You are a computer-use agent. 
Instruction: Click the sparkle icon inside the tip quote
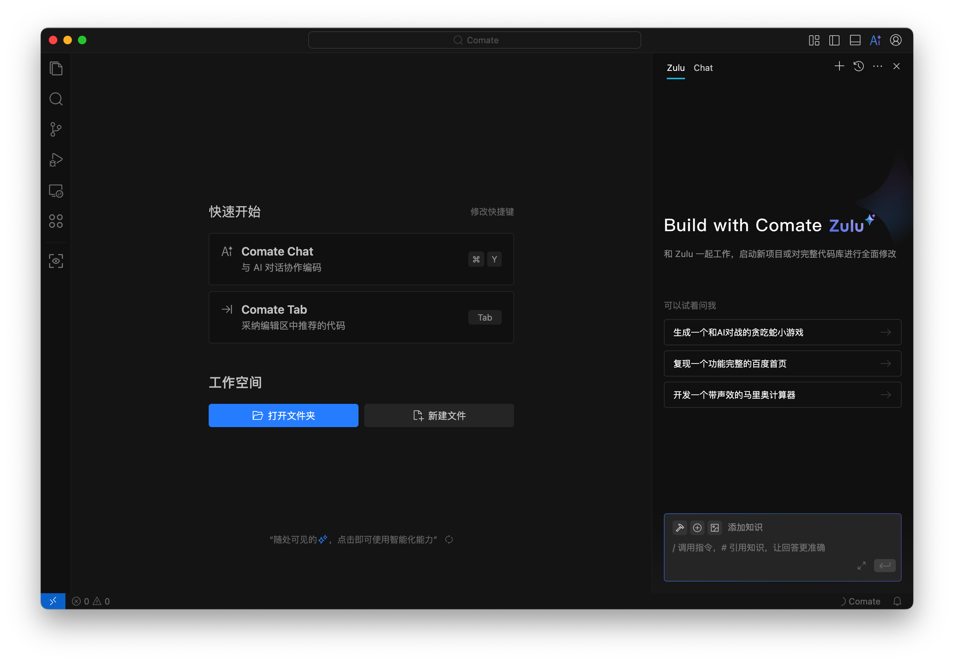(x=323, y=539)
